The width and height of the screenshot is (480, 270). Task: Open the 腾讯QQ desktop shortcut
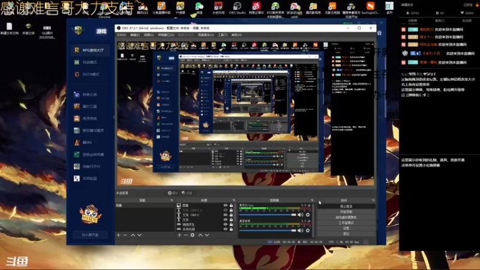[142, 8]
